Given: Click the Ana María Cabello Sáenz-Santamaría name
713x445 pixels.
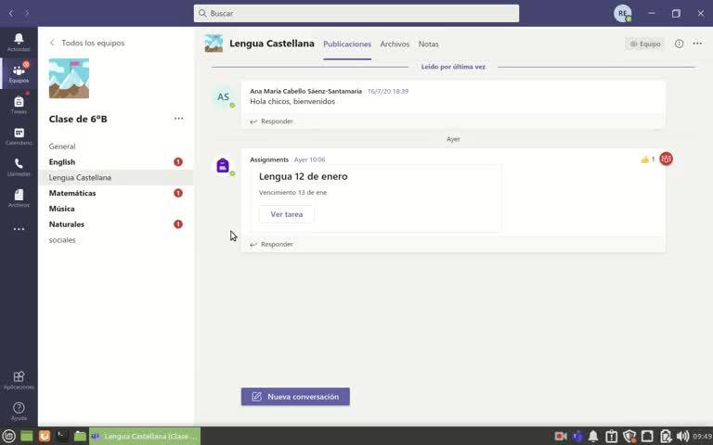Looking at the screenshot, I should [x=305, y=91].
